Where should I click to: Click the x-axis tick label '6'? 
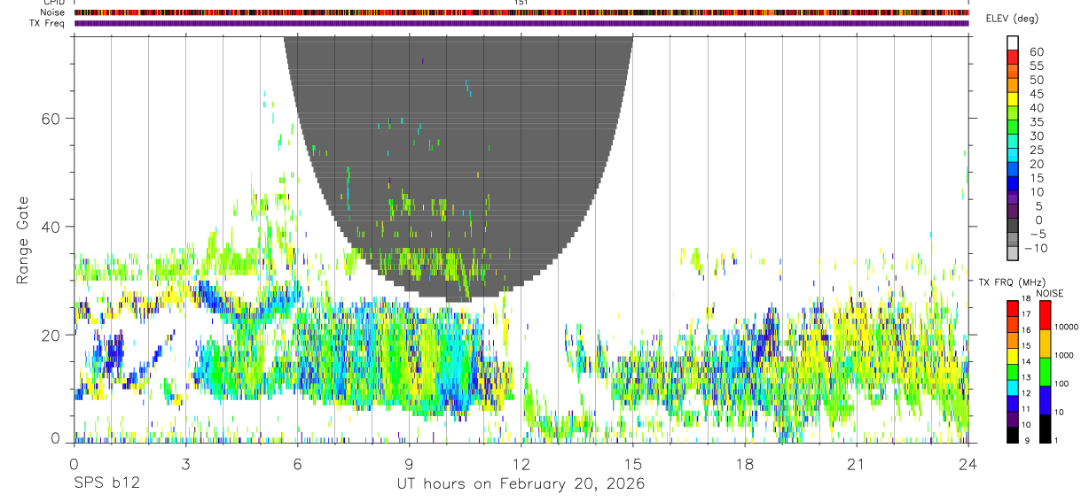297,464
